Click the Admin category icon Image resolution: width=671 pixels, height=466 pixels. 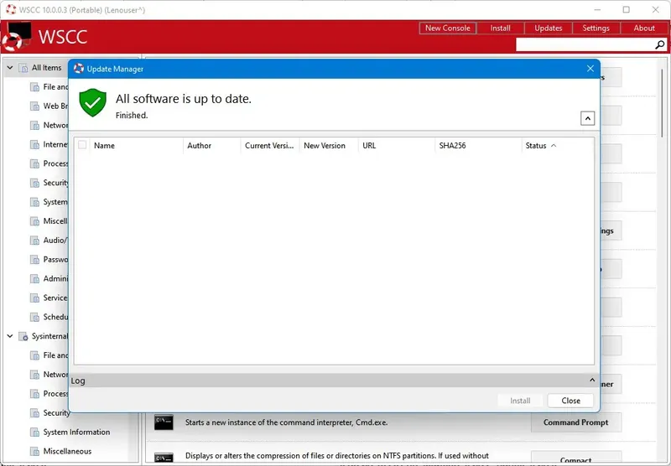pyautogui.click(x=34, y=279)
